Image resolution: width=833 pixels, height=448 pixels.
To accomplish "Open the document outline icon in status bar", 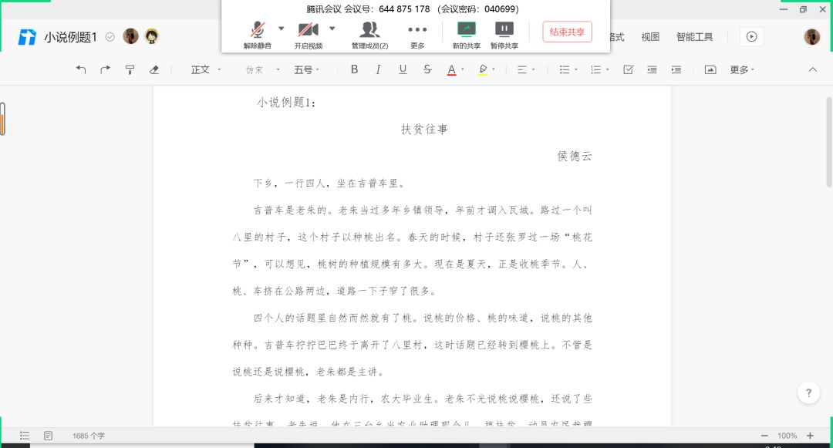I will click(25, 436).
